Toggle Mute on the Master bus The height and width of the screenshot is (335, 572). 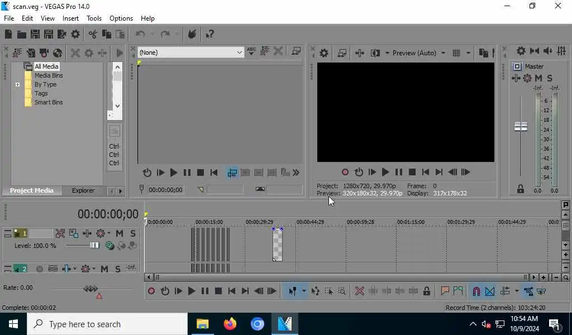point(538,78)
